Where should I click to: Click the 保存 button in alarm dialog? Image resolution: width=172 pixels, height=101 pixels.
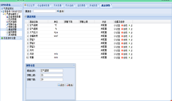(61, 85)
